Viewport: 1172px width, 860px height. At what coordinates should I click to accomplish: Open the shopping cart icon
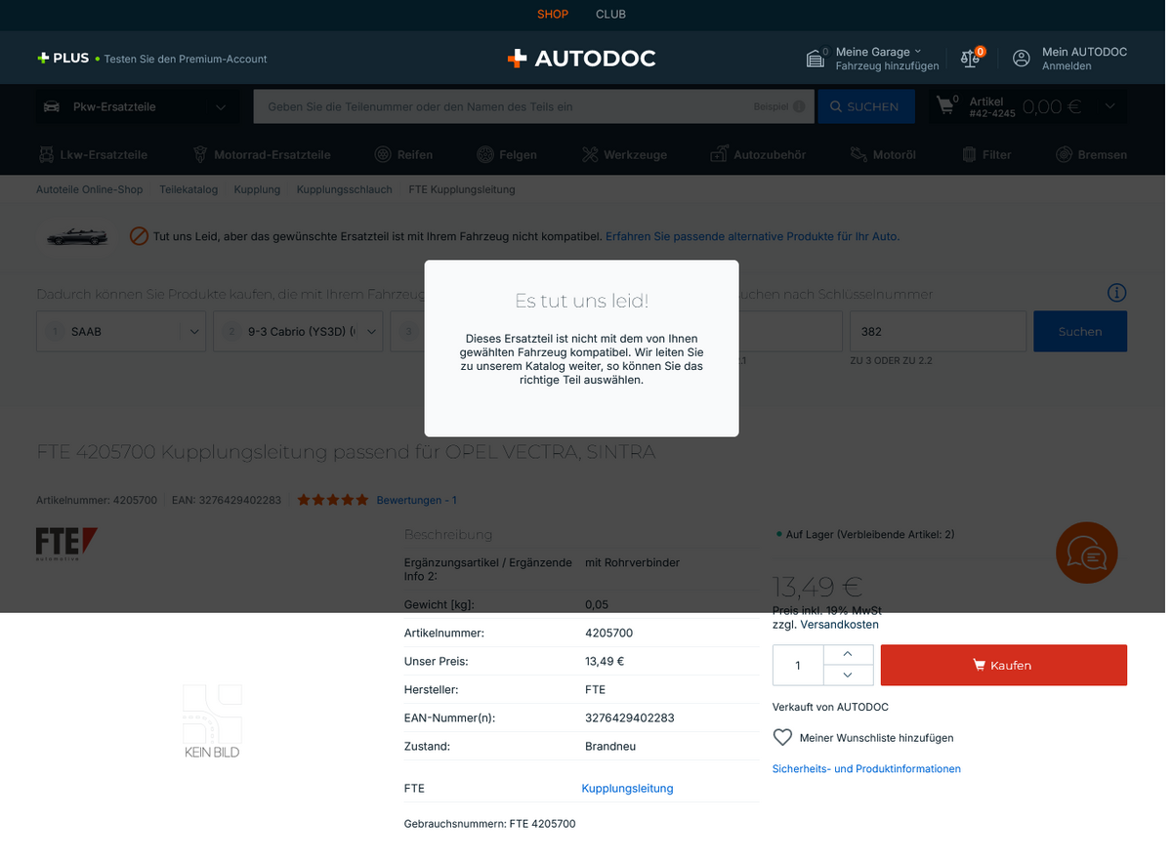tap(944, 105)
